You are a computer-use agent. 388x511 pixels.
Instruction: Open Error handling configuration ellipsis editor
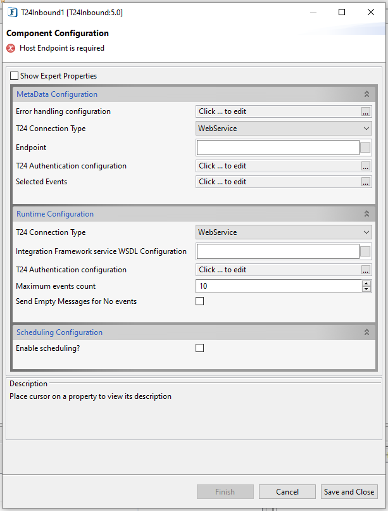365,111
